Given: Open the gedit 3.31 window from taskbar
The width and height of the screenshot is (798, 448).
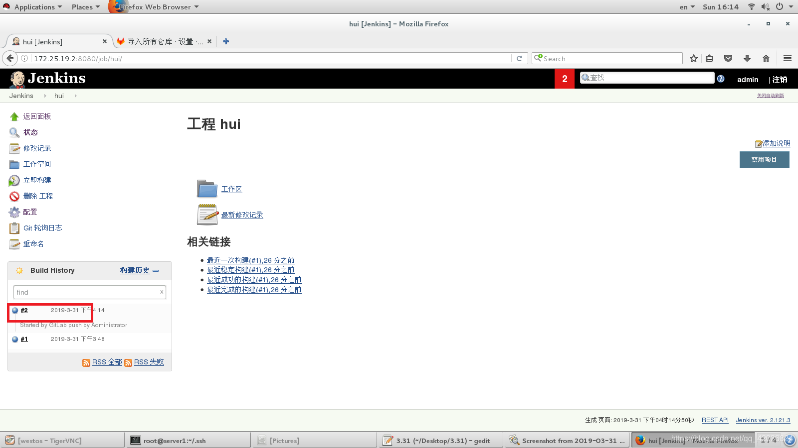Looking at the screenshot, I should click(440, 441).
